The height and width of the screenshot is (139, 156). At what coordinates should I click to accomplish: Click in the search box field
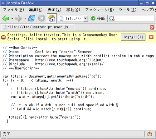click(x=131, y=18)
